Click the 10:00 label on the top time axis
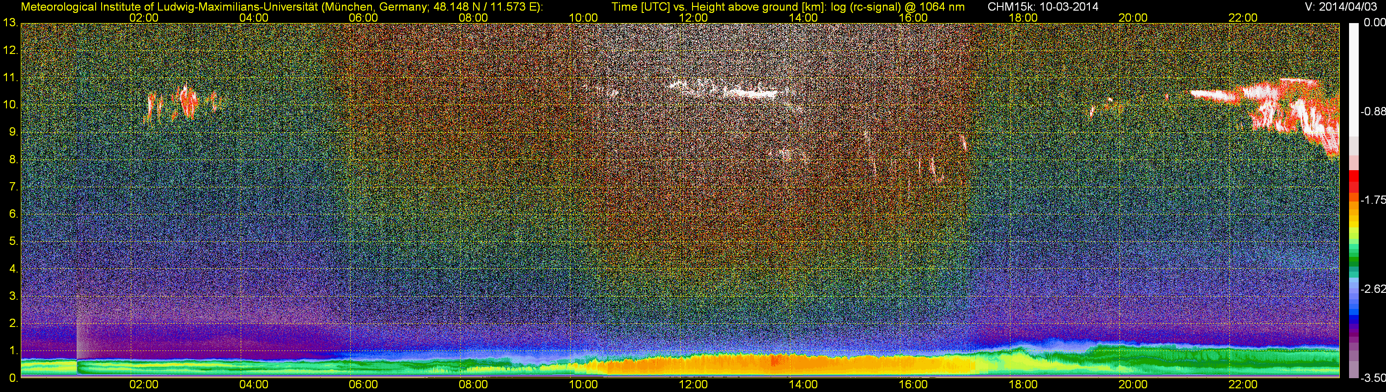Screen dimensions: 1386x392 point(583,18)
